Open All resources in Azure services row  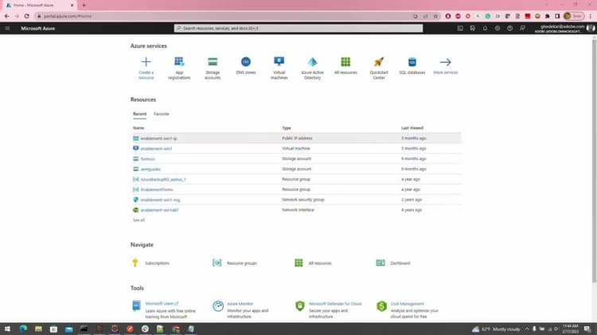[x=345, y=65]
